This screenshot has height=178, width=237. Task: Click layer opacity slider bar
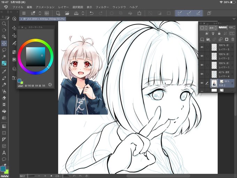[x=223, y=27]
